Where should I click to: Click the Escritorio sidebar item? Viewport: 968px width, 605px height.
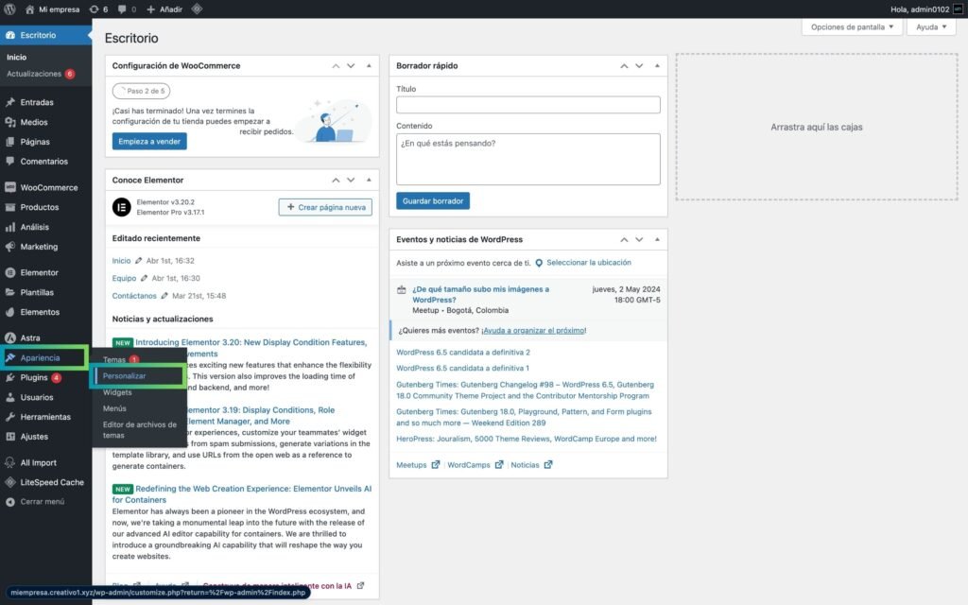[x=45, y=35]
